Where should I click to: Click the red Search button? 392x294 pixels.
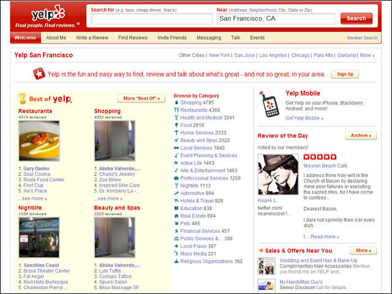point(356,18)
